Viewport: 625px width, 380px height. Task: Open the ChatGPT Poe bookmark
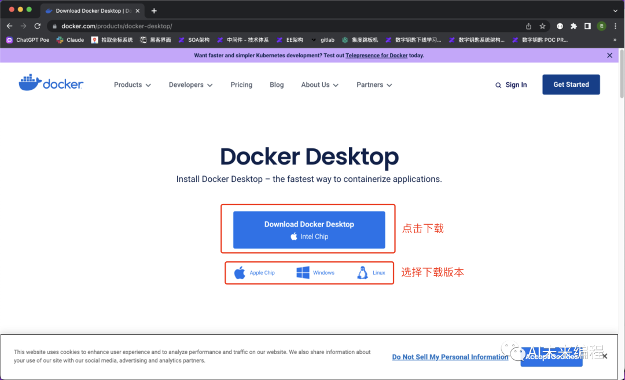(x=28, y=40)
